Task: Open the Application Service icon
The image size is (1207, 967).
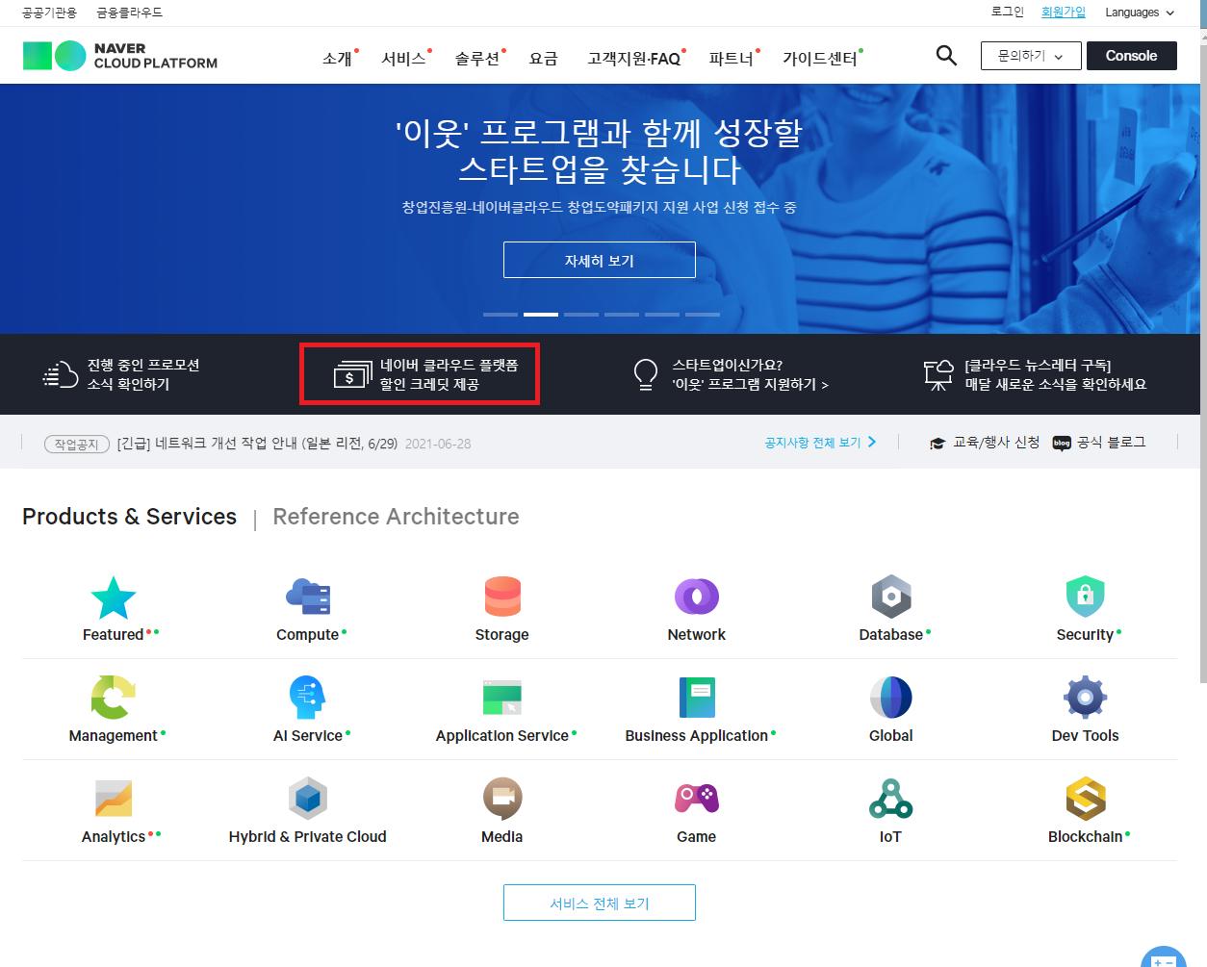Action: [502, 698]
